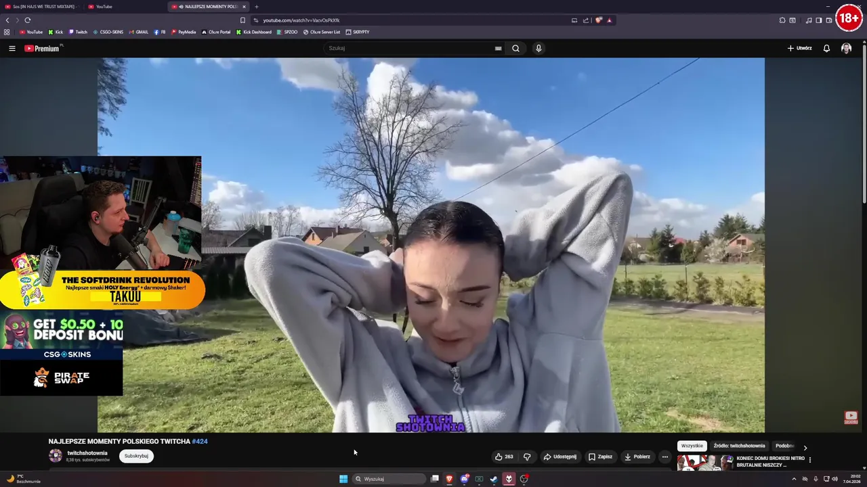Reload the current page
Screen dimensions: 867x487
click(28, 20)
